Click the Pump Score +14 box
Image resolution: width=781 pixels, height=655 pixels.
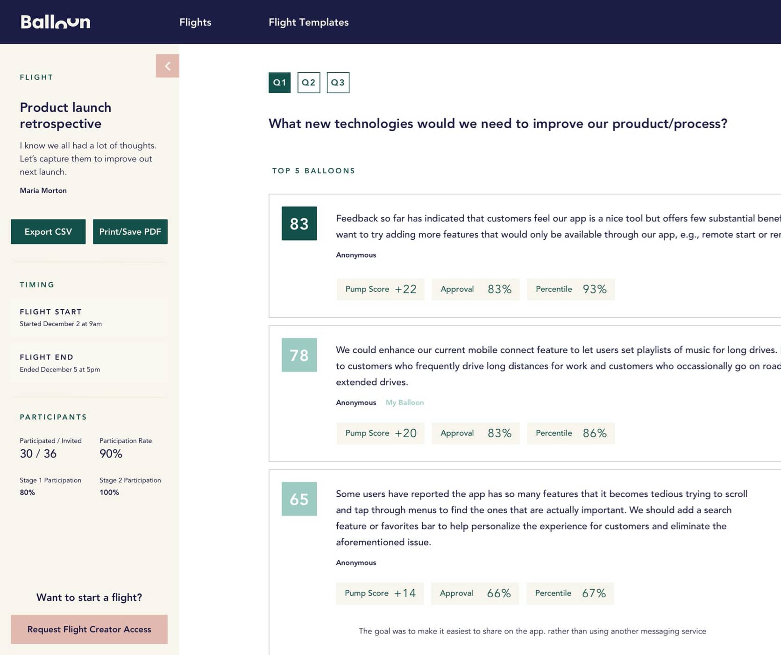pyautogui.click(x=380, y=593)
